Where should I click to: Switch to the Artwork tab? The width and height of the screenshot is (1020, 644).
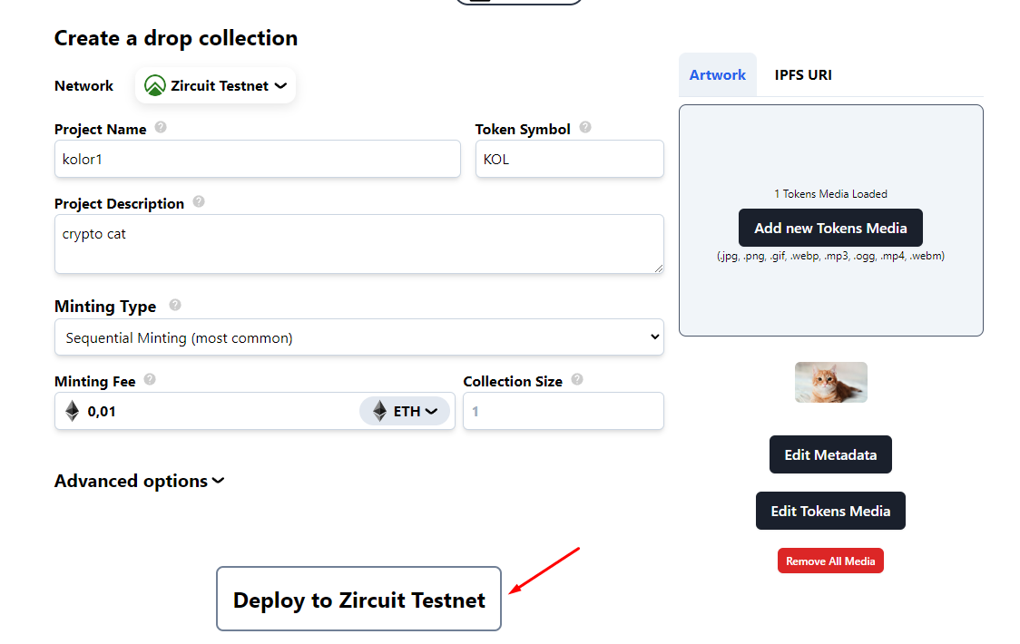[717, 75]
